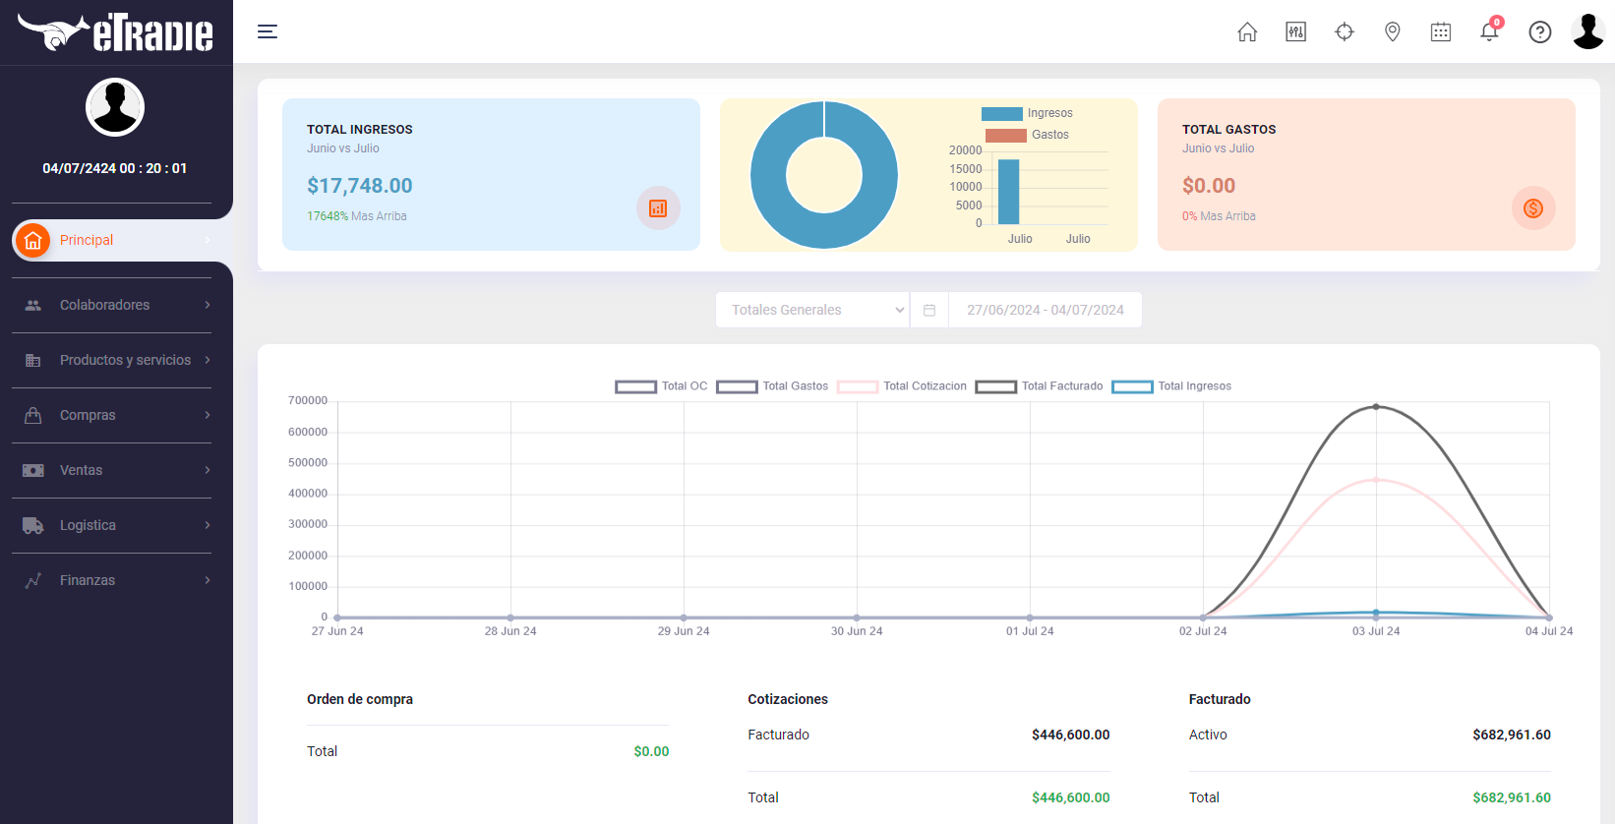Viewport: 1615px width, 824px height.
Task: Toggle the hamburger sidebar menu
Action: pyautogui.click(x=268, y=31)
